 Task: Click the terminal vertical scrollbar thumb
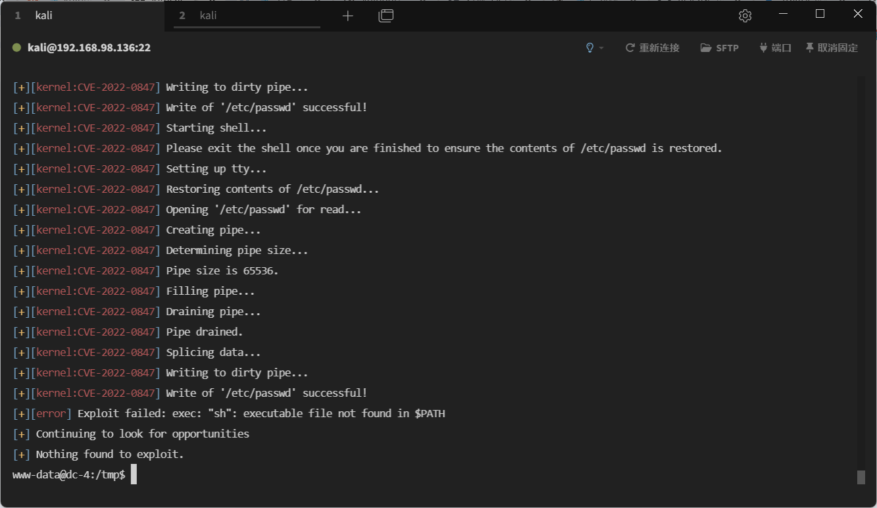pos(861,477)
